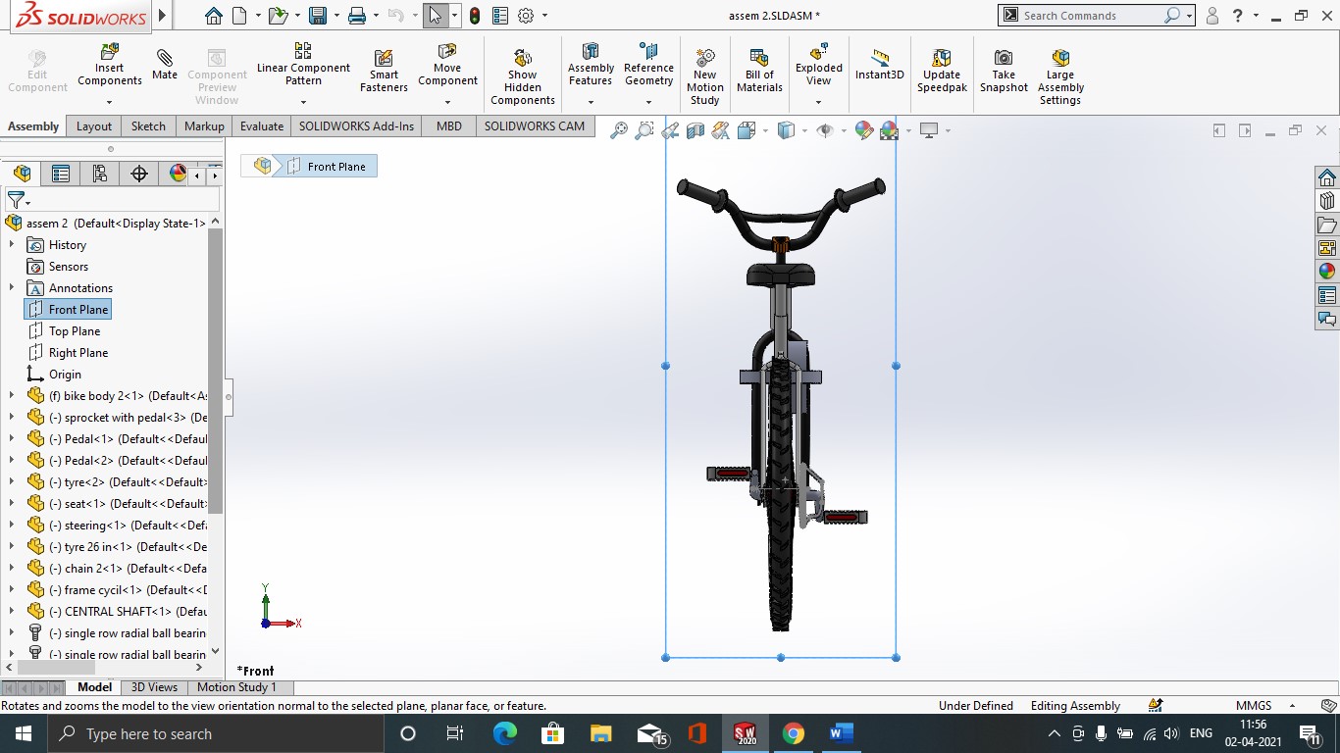The height and width of the screenshot is (753, 1340).
Task: Expand the CENTRAL SHAFT<1> node
Action: pos(12,612)
